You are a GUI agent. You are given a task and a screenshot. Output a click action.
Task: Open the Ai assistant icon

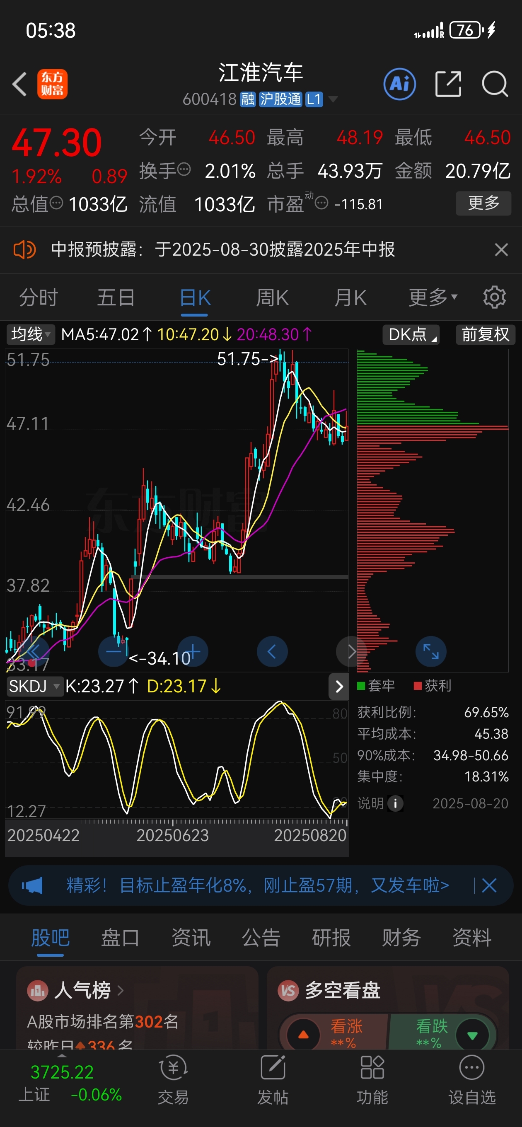399,84
